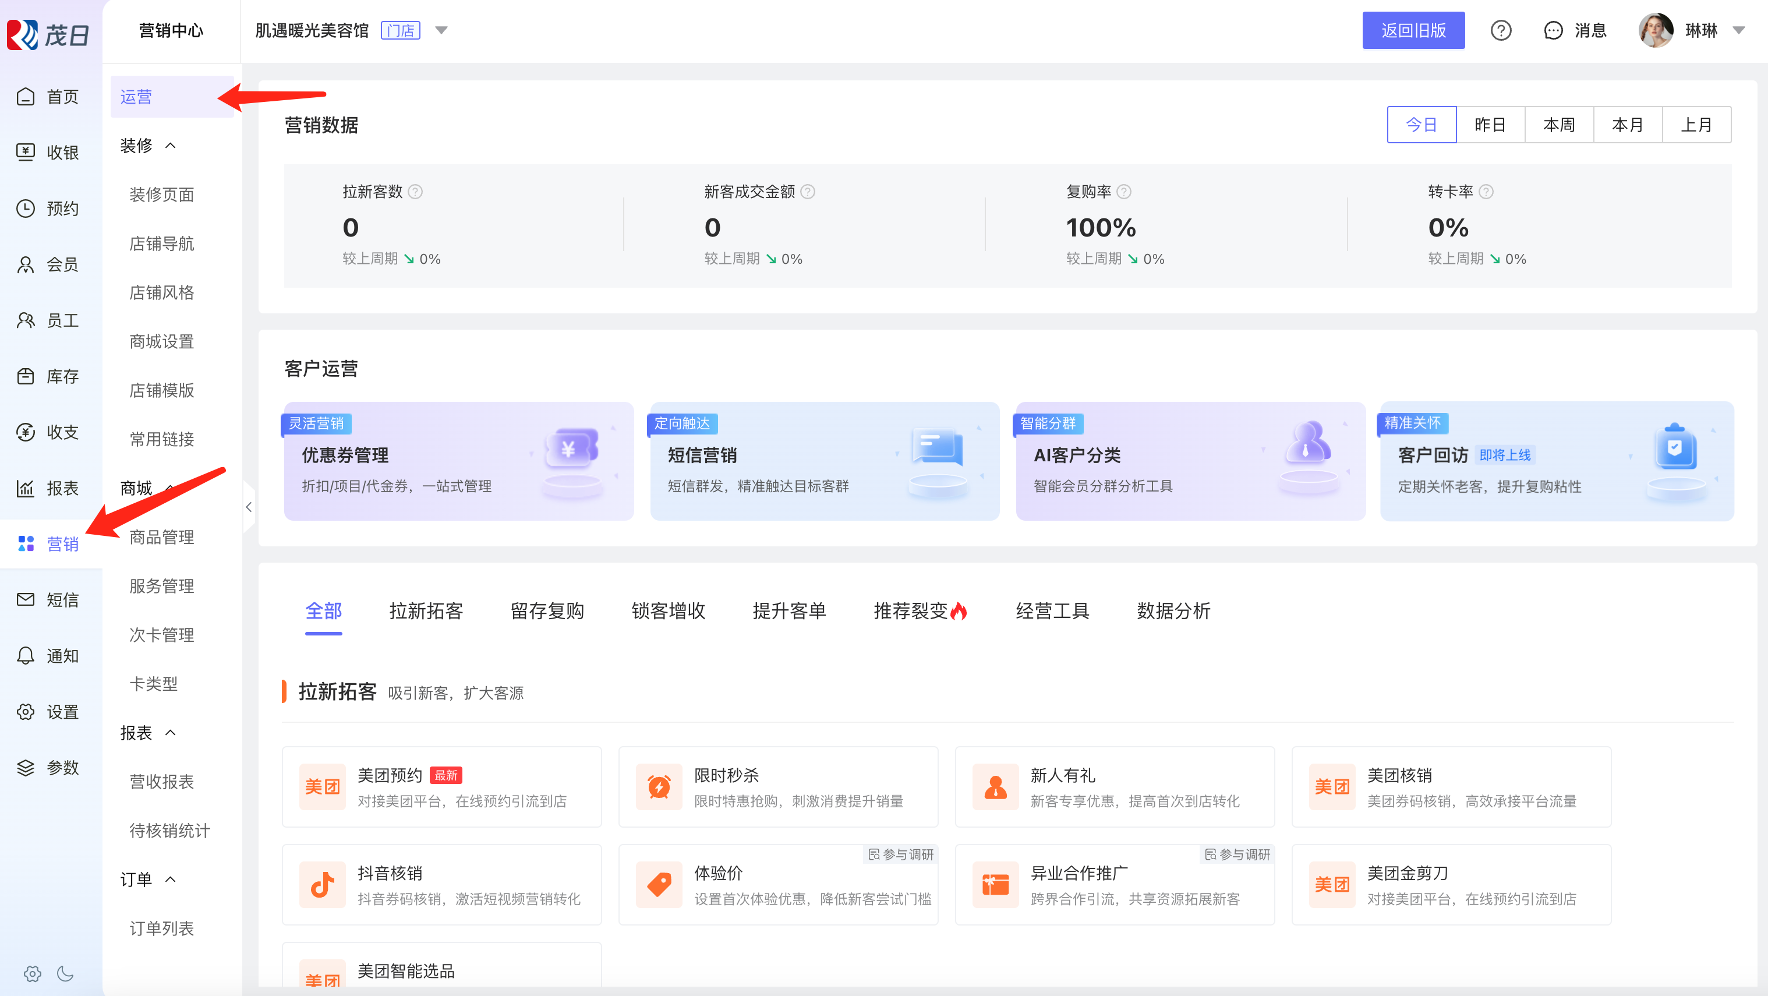The width and height of the screenshot is (1768, 996).
Task: Open bottom-left settings gear icon
Action: [x=32, y=973]
